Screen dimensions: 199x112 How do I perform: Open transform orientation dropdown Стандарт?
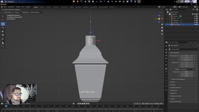[x=17, y=12]
